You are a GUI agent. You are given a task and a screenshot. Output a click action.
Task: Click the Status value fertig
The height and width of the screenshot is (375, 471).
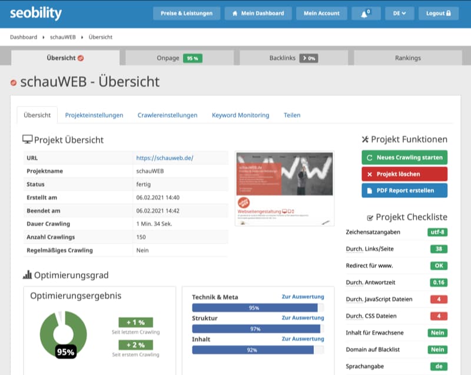point(143,184)
